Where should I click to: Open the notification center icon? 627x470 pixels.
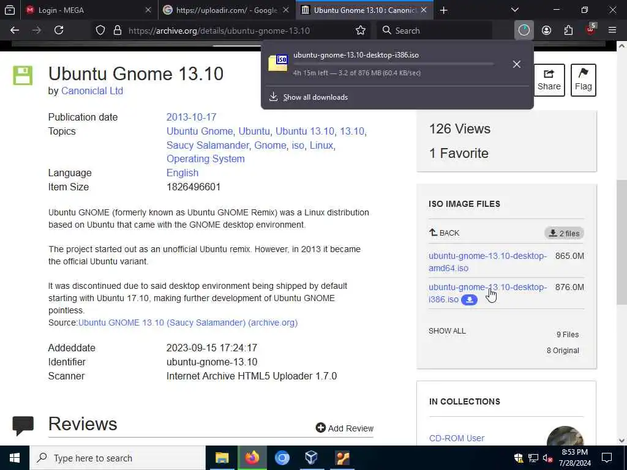pyautogui.click(x=607, y=458)
